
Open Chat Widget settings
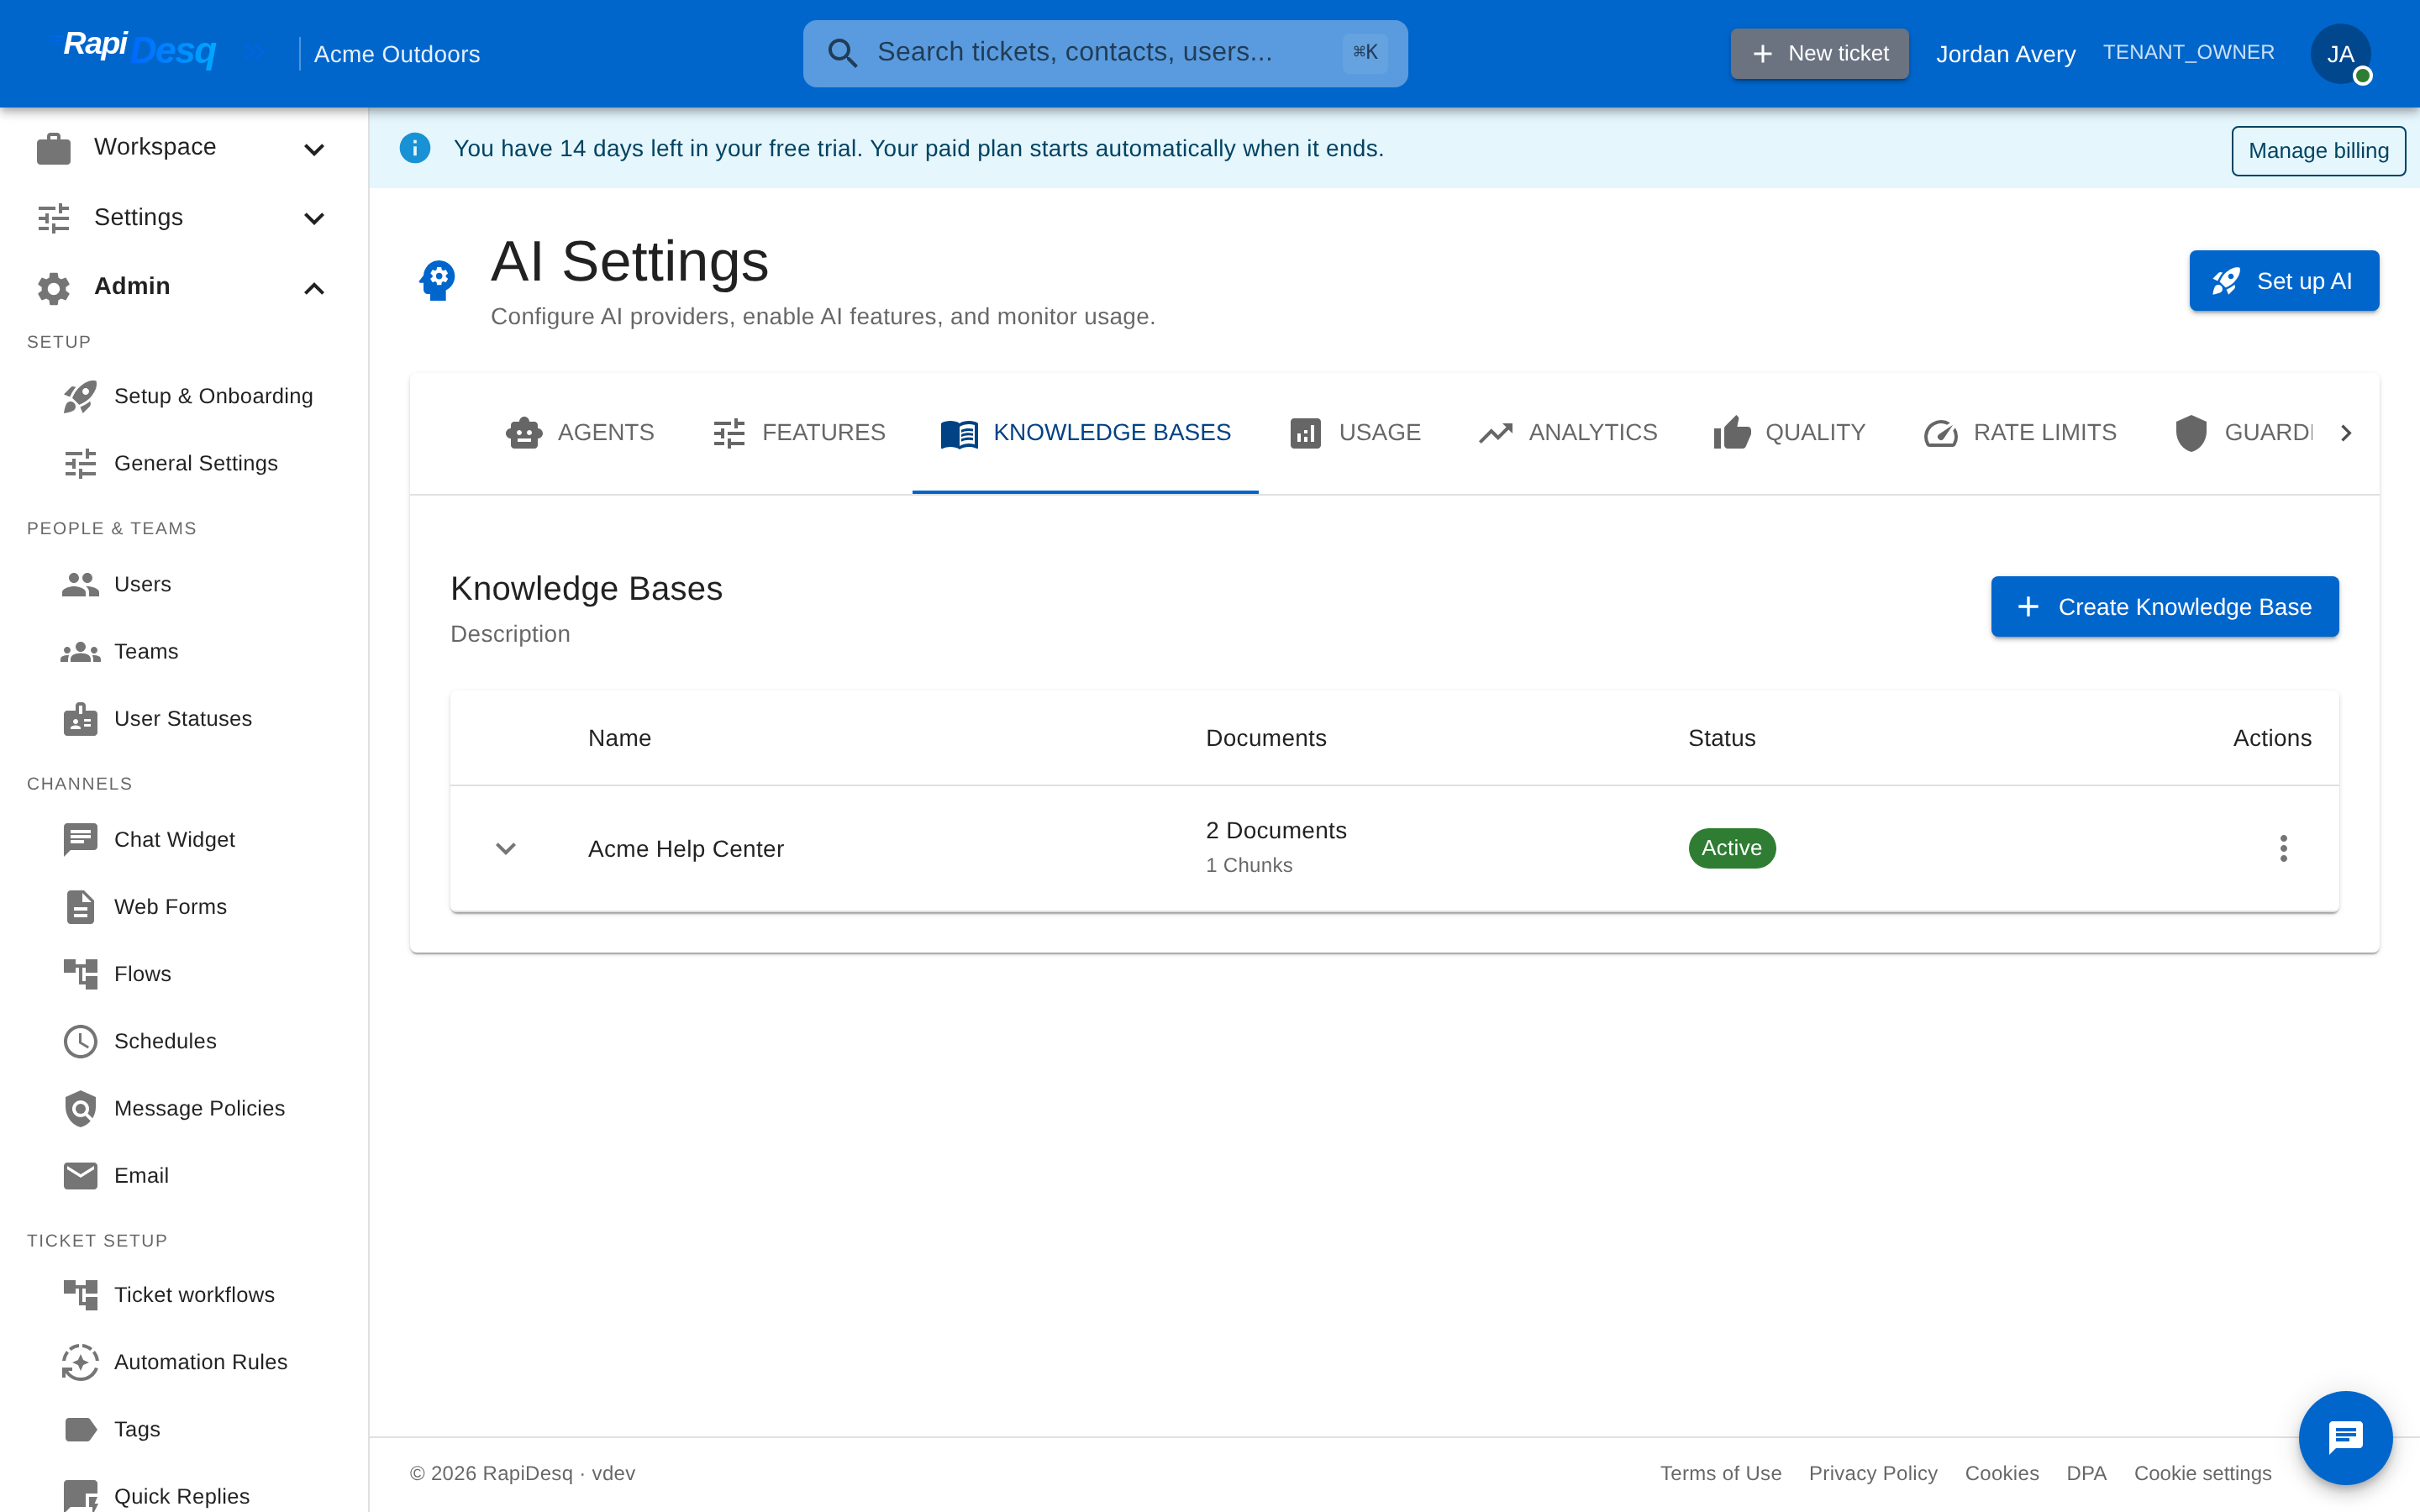[x=184, y=839]
